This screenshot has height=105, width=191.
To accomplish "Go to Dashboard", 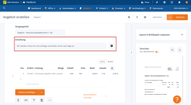I will [34, 8].
